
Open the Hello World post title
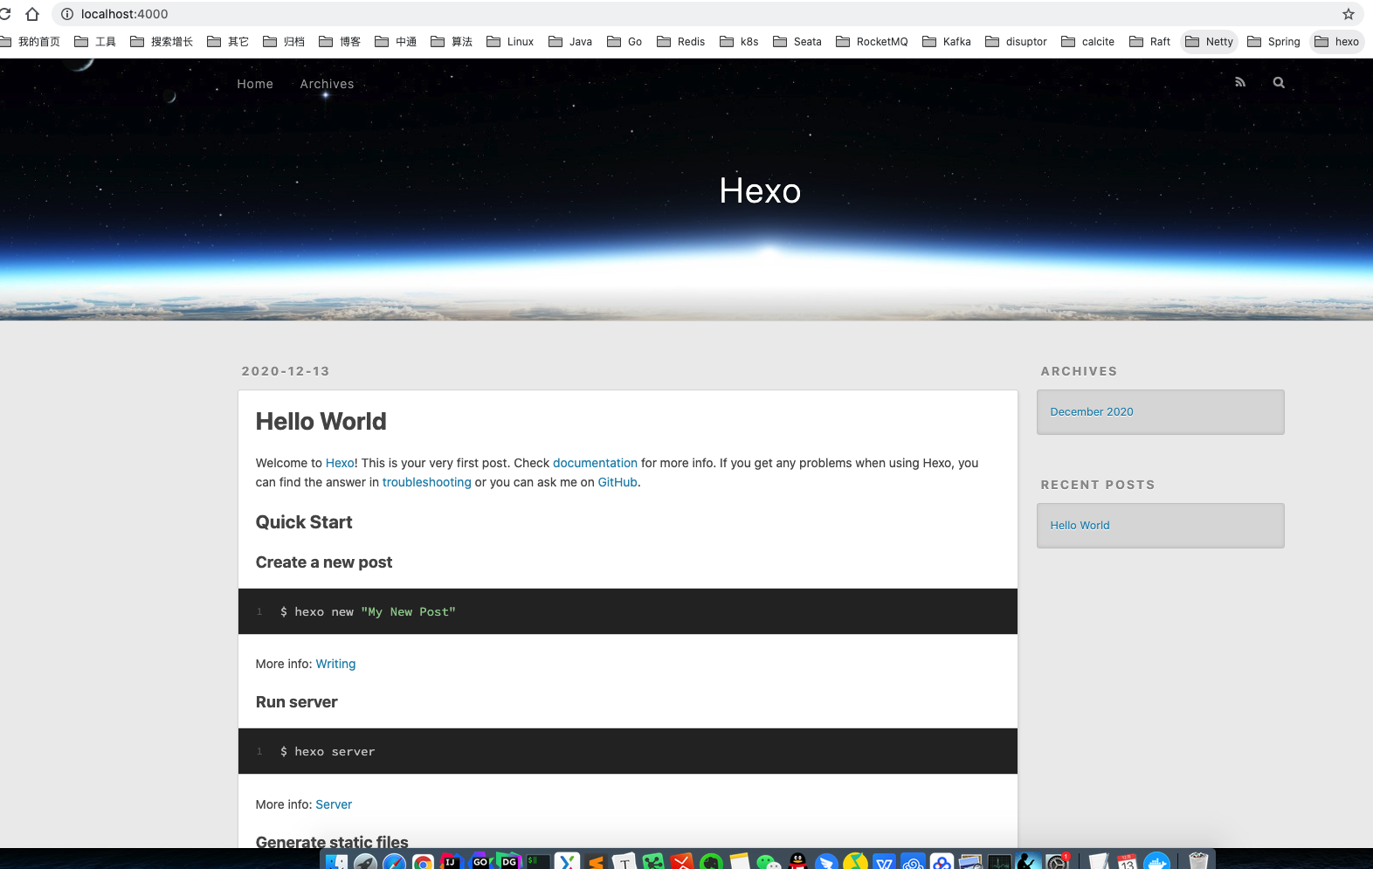point(321,422)
